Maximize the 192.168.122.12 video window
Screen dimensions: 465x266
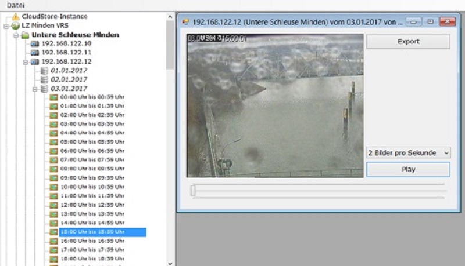[430, 21]
